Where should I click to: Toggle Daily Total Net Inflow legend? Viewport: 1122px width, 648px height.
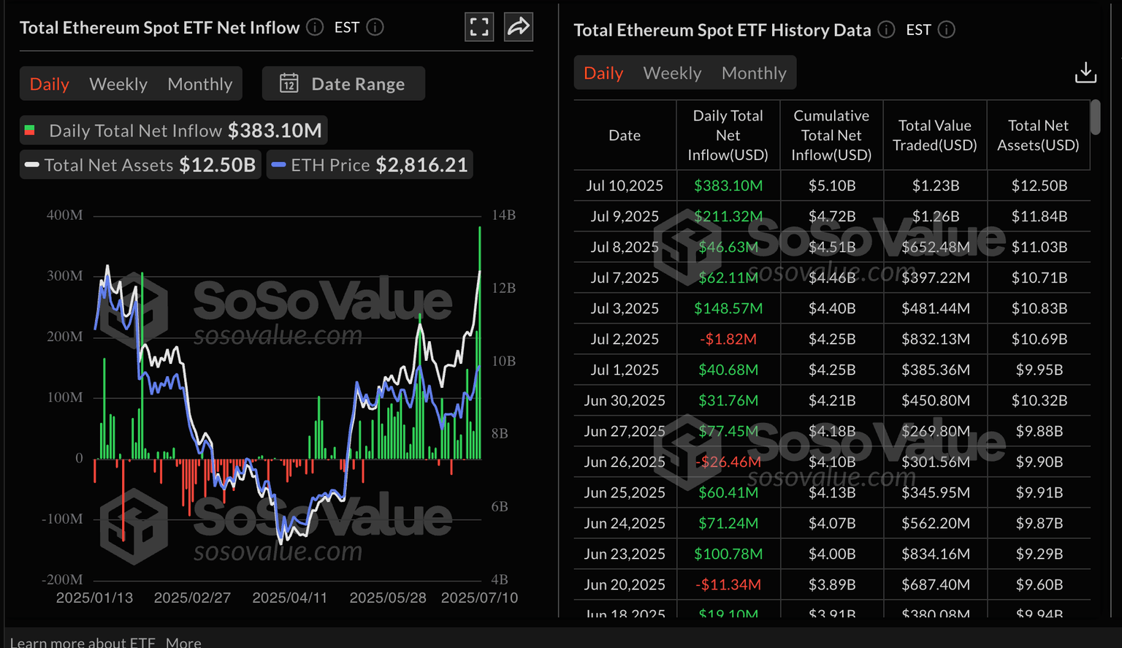coord(174,131)
